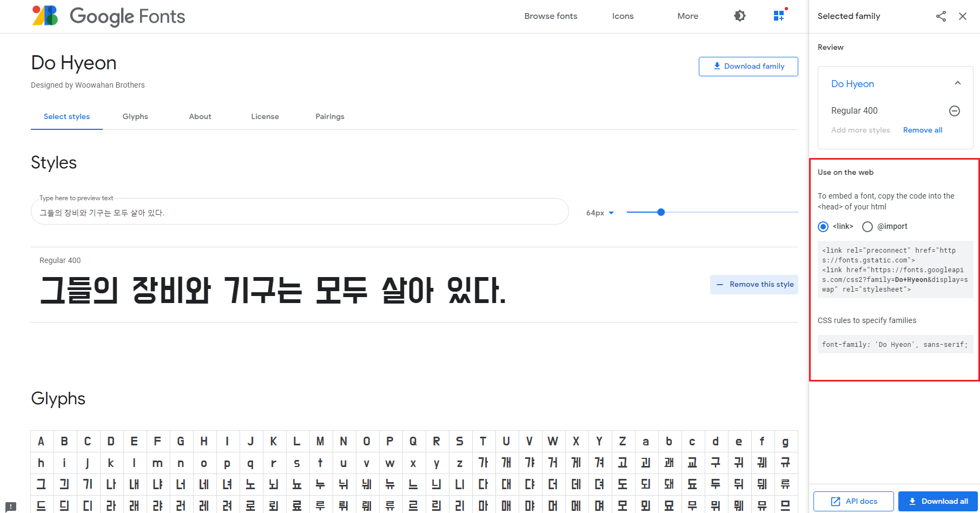Collapse the Do Hyeon review entry

click(x=958, y=83)
